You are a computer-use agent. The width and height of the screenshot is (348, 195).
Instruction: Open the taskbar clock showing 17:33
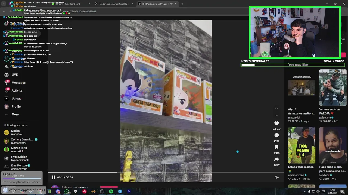pyautogui.click(x=333, y=191)
